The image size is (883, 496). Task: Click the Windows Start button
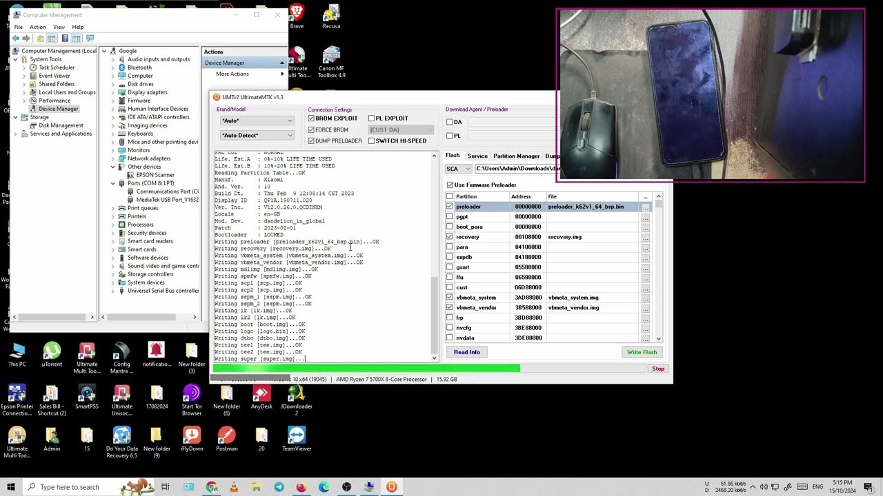coord(11,487)
